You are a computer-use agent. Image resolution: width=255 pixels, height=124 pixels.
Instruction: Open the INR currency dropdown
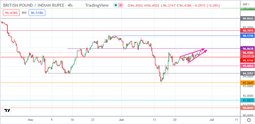tap(246, 4)
